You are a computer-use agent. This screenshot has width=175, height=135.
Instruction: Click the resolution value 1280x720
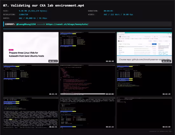(x=24, y=15)
